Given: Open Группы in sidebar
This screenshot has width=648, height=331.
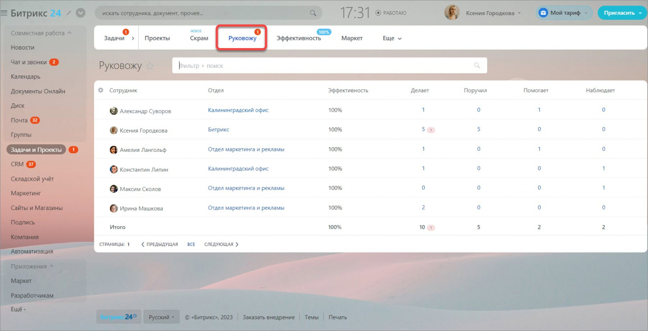Looking at the screenshot, I should click(21, 135).
